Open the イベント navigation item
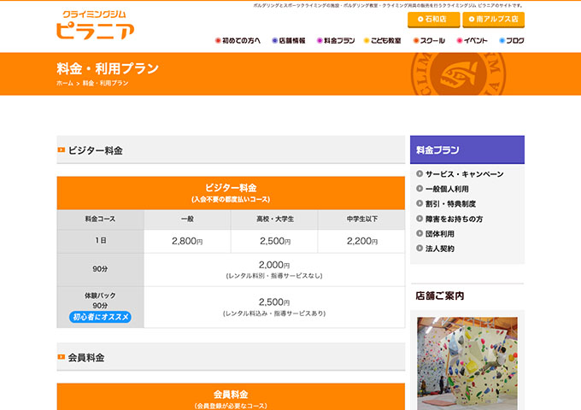This screenshot has height=410, width=581. (x=472, y=40)
